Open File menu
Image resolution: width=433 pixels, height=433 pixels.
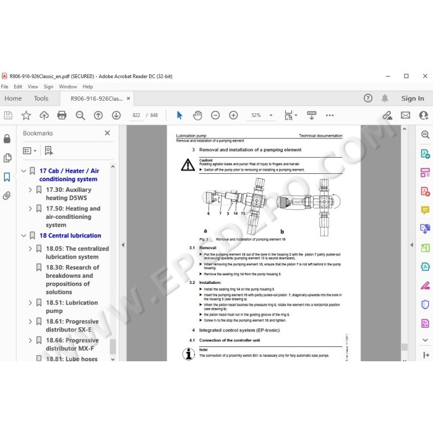click(x=5, y=87)
